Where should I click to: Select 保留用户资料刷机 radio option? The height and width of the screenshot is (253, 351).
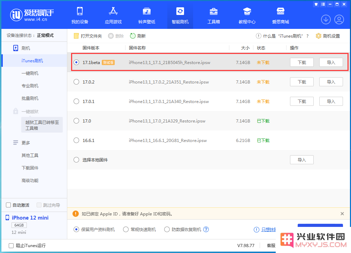click(76, 229)
